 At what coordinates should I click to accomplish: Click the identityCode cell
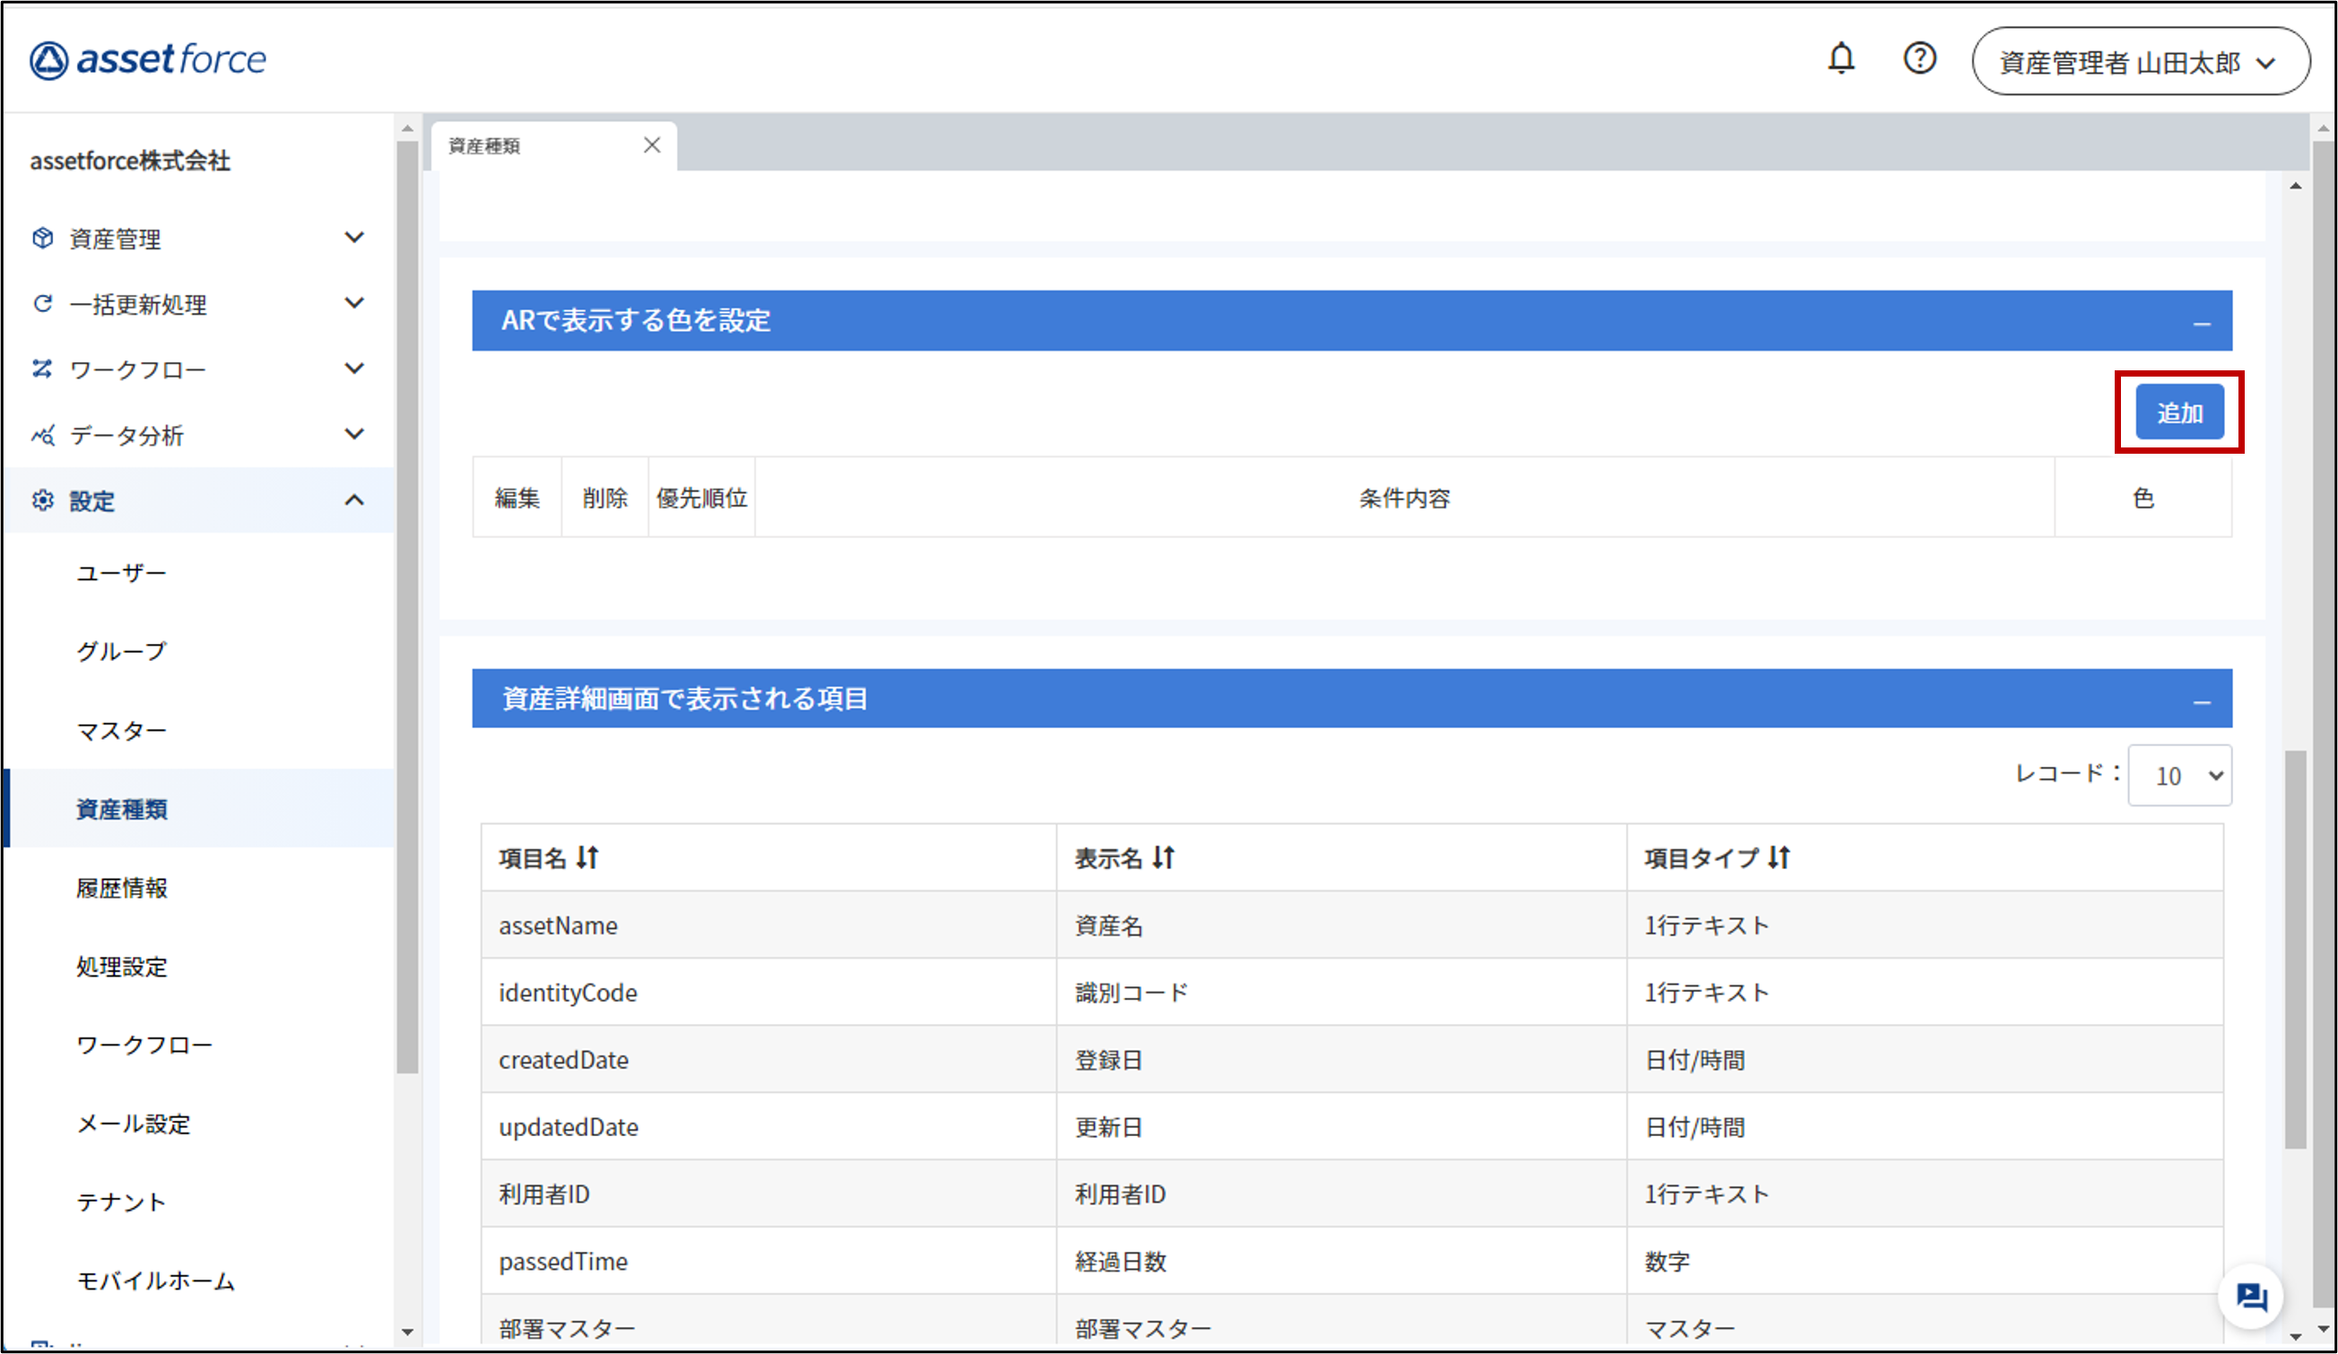coord(769,993)
